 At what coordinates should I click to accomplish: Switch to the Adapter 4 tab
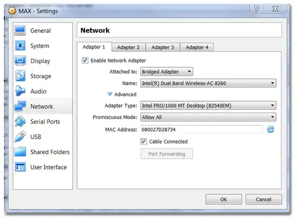click(x=197, y=47)
